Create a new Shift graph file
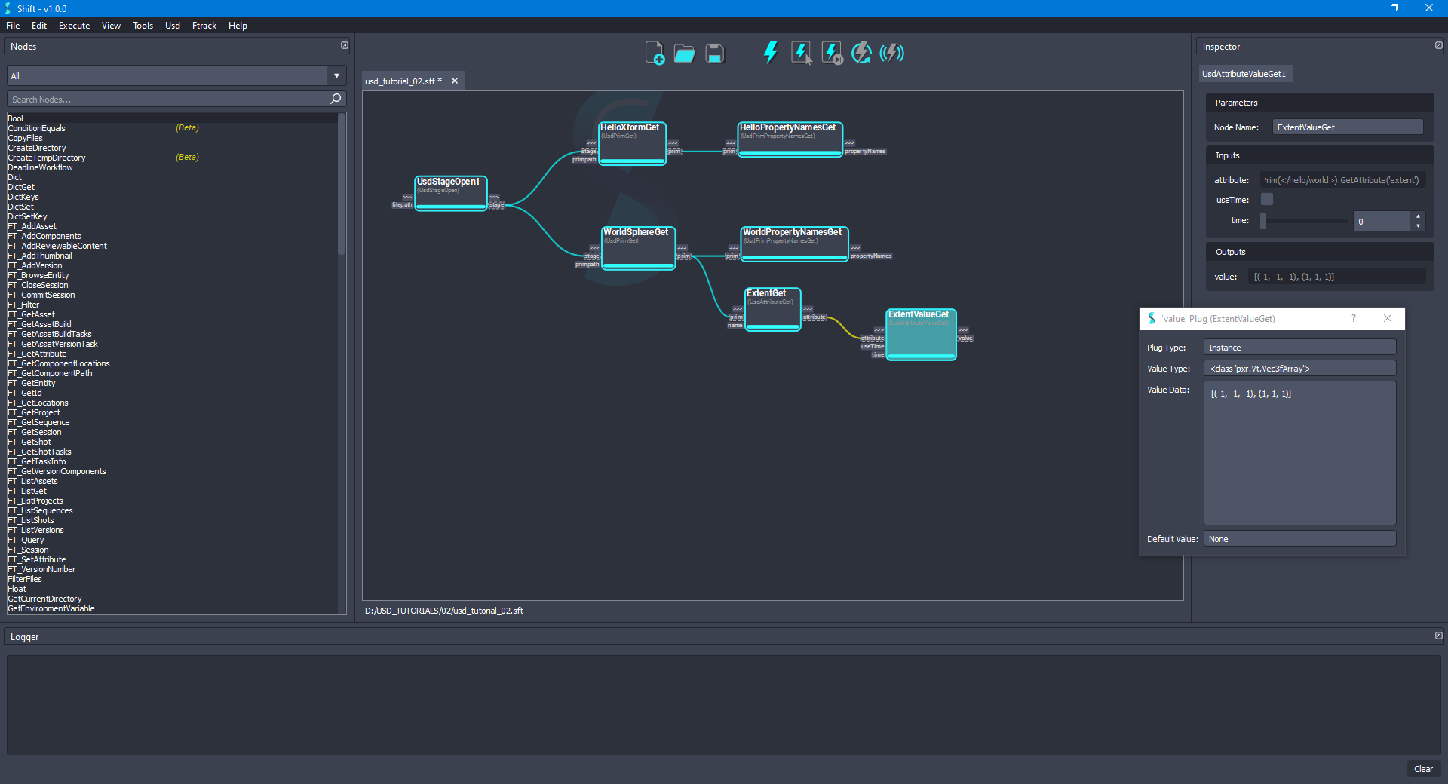1448x784 pixels. [655, 53]
